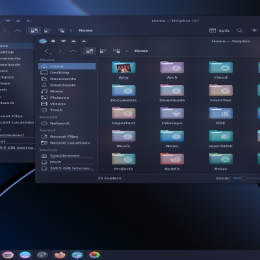Adjust the Zoom slider handle

click(244, 178)
